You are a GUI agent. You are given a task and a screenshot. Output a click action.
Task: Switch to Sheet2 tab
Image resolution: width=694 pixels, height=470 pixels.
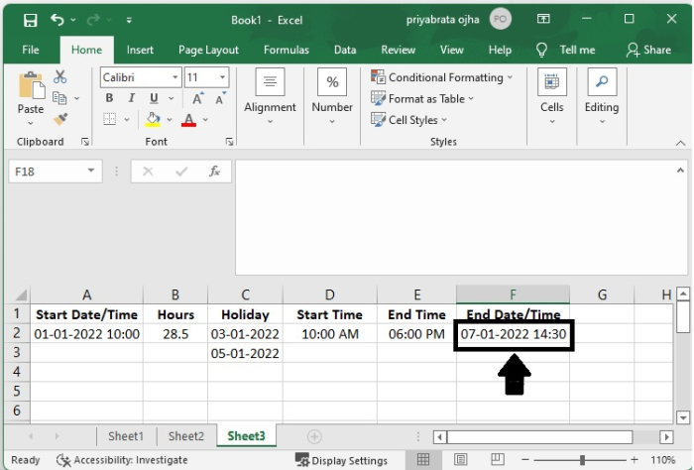186,436
